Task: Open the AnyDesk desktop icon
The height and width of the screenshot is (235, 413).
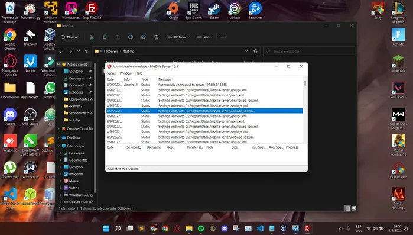Action: pyautogui.click(x=10, y=143)
